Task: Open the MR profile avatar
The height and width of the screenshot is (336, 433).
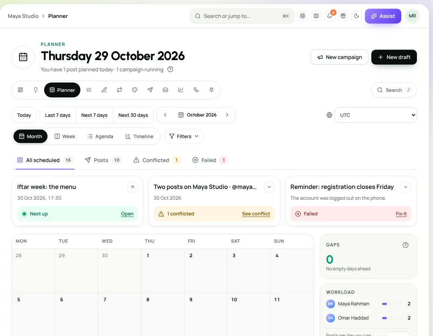Action: [412, 16]
